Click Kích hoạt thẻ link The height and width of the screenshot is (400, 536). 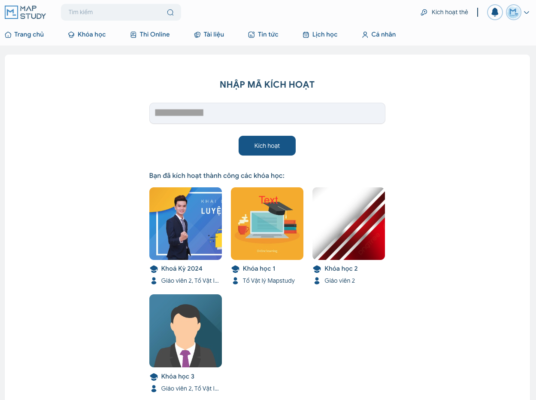pos(450,12)
